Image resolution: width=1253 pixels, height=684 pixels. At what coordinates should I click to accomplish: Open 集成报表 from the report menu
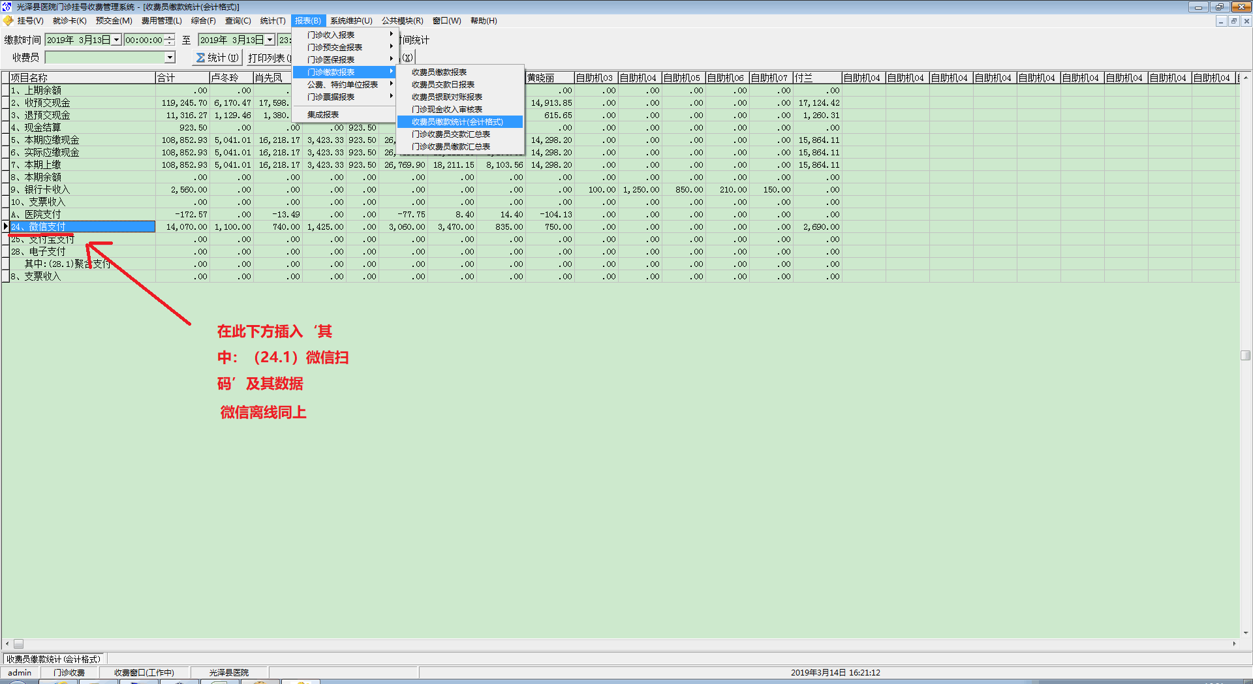point(323,114)
